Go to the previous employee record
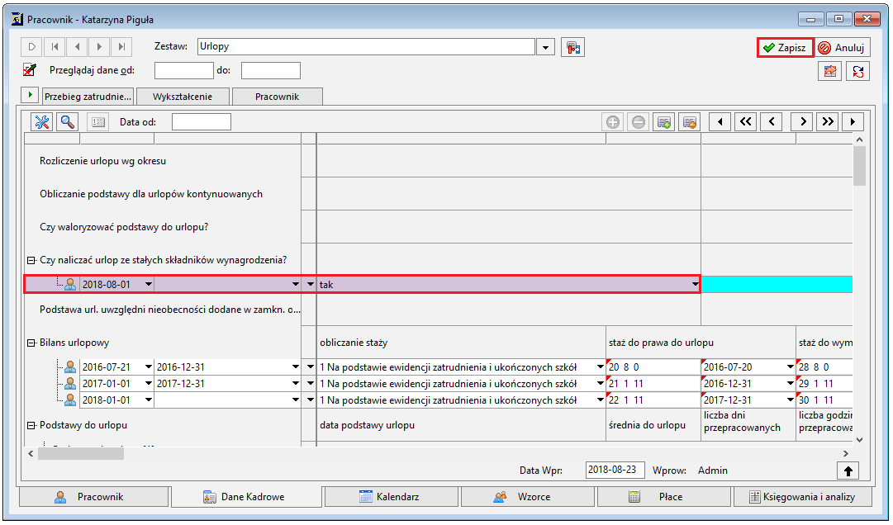This screenshot has height=525, width=893. pyautogui.click(x=77, y=47)
